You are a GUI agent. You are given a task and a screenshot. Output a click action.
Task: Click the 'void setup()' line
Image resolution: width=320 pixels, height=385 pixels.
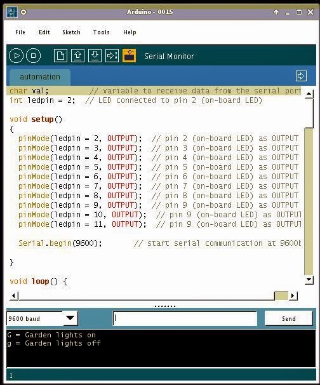tap(36, 119)
